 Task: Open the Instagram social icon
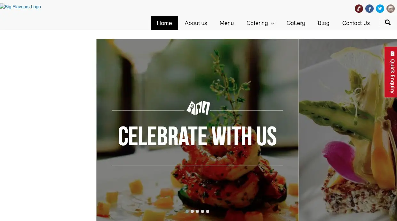pos(391,9)
